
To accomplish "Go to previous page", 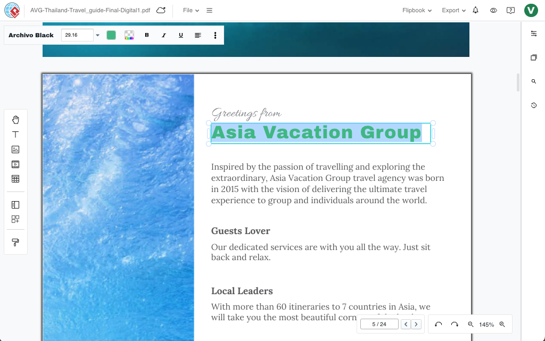I will pos(406,324).
